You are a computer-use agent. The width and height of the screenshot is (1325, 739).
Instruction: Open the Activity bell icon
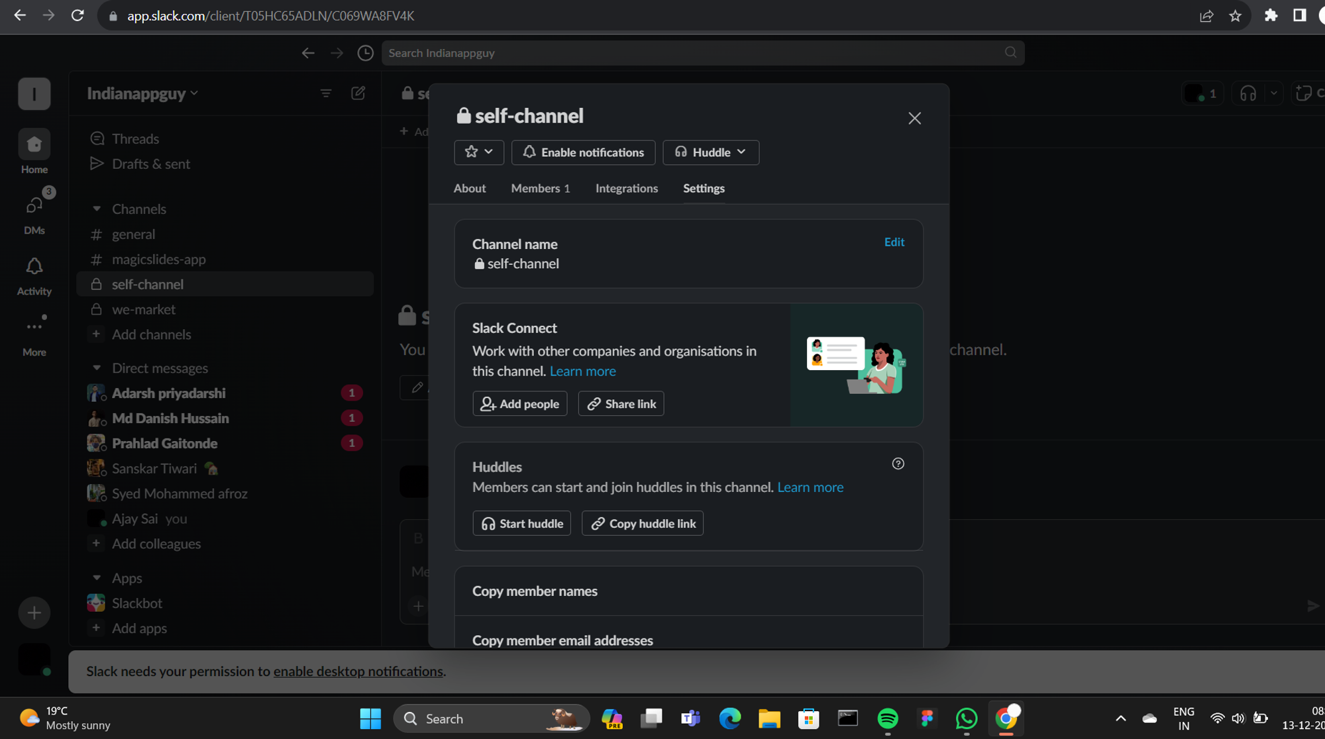[x=34, y=275]
